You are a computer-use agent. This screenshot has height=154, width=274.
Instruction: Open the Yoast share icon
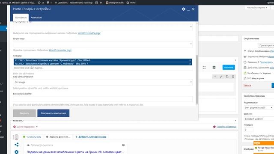point(16,145)
